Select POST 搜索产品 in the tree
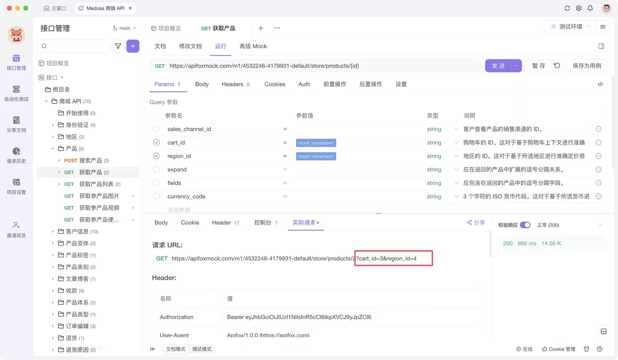 [x=86, y=160]
